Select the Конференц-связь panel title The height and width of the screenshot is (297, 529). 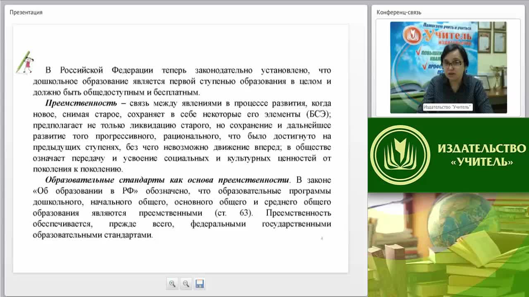click(x=399, y=12)
